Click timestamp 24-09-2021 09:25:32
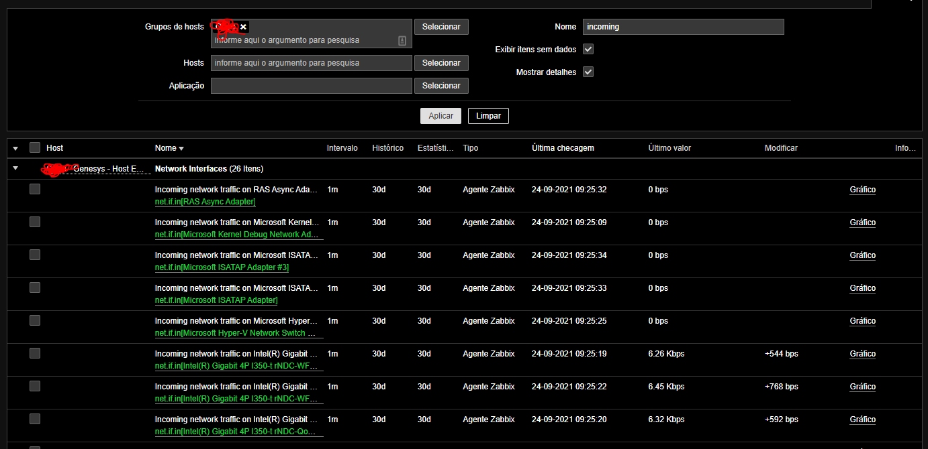The height and width of the screenshot is (449, 928). [569, 190]
